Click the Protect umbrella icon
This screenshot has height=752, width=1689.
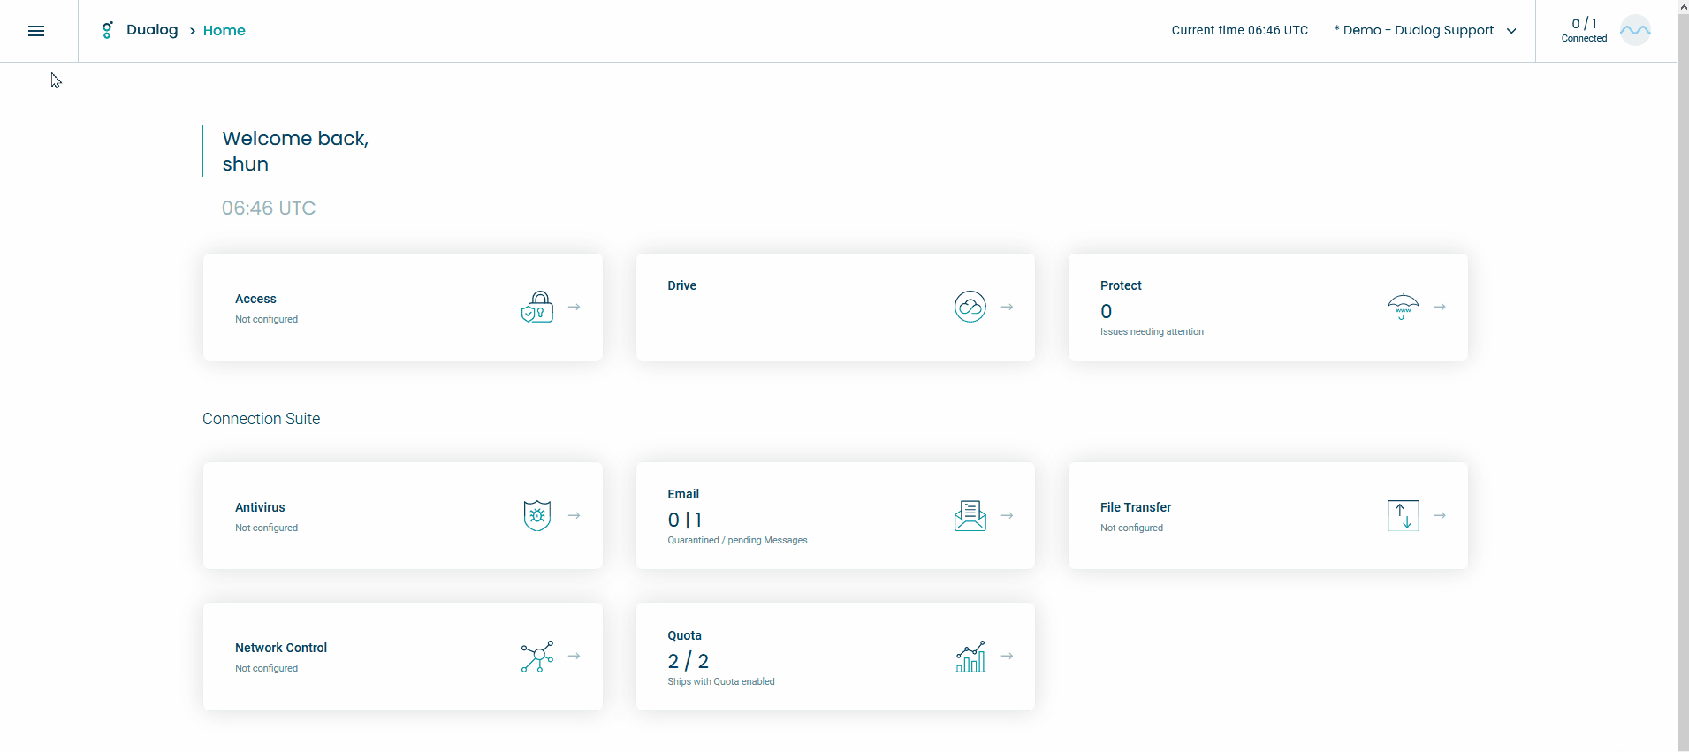[1403, 307]
